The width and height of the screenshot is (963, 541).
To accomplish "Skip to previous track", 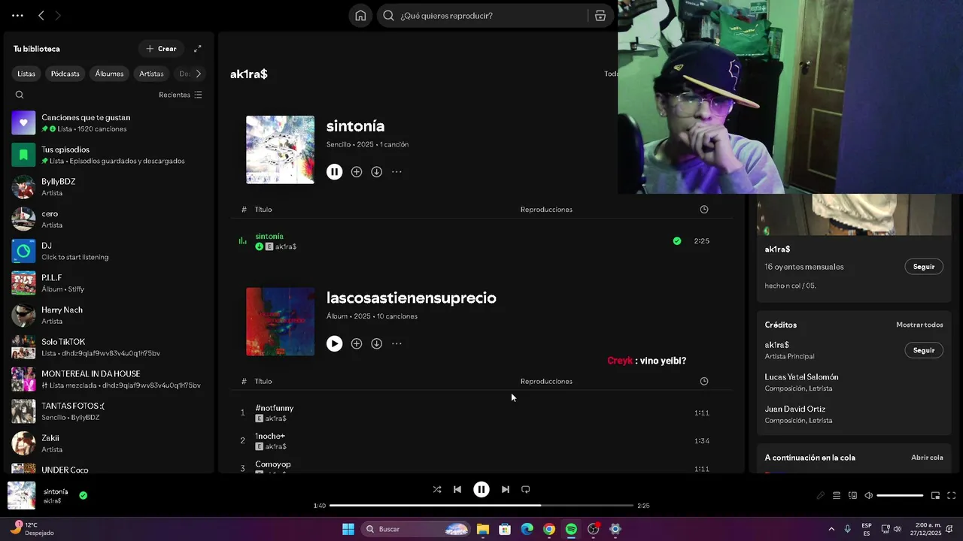I will pos(457,489).
